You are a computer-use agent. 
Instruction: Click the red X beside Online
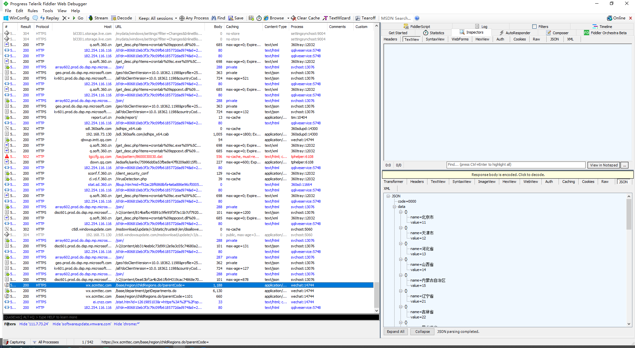tap(630, 18)
